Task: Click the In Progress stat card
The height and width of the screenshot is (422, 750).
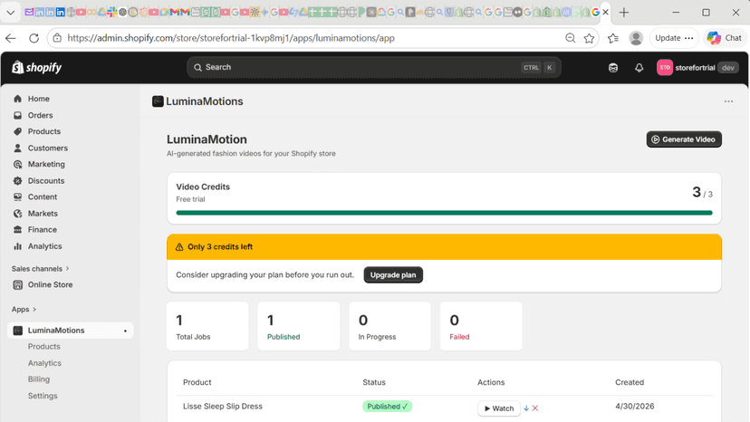Action: [389, 326]
